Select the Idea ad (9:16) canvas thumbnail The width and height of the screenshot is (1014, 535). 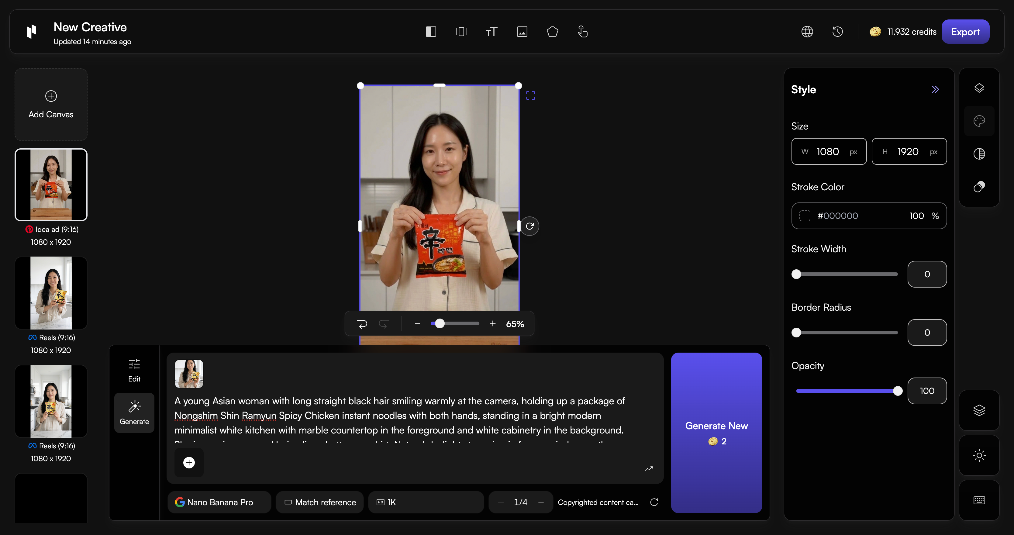point(51,185)
